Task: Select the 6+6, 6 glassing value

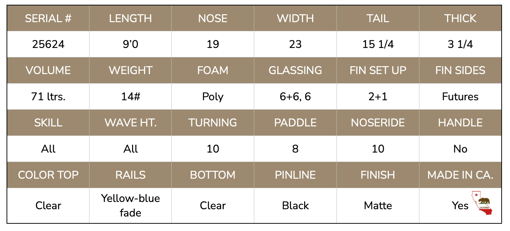Action: click(295, 97)
